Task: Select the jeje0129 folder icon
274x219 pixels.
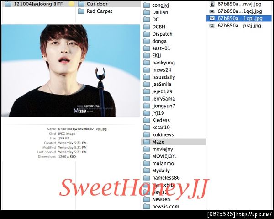Action: click(x=147, y=91)
